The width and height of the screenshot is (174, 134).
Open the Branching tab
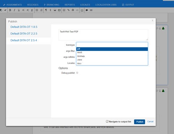coord(52,5)
